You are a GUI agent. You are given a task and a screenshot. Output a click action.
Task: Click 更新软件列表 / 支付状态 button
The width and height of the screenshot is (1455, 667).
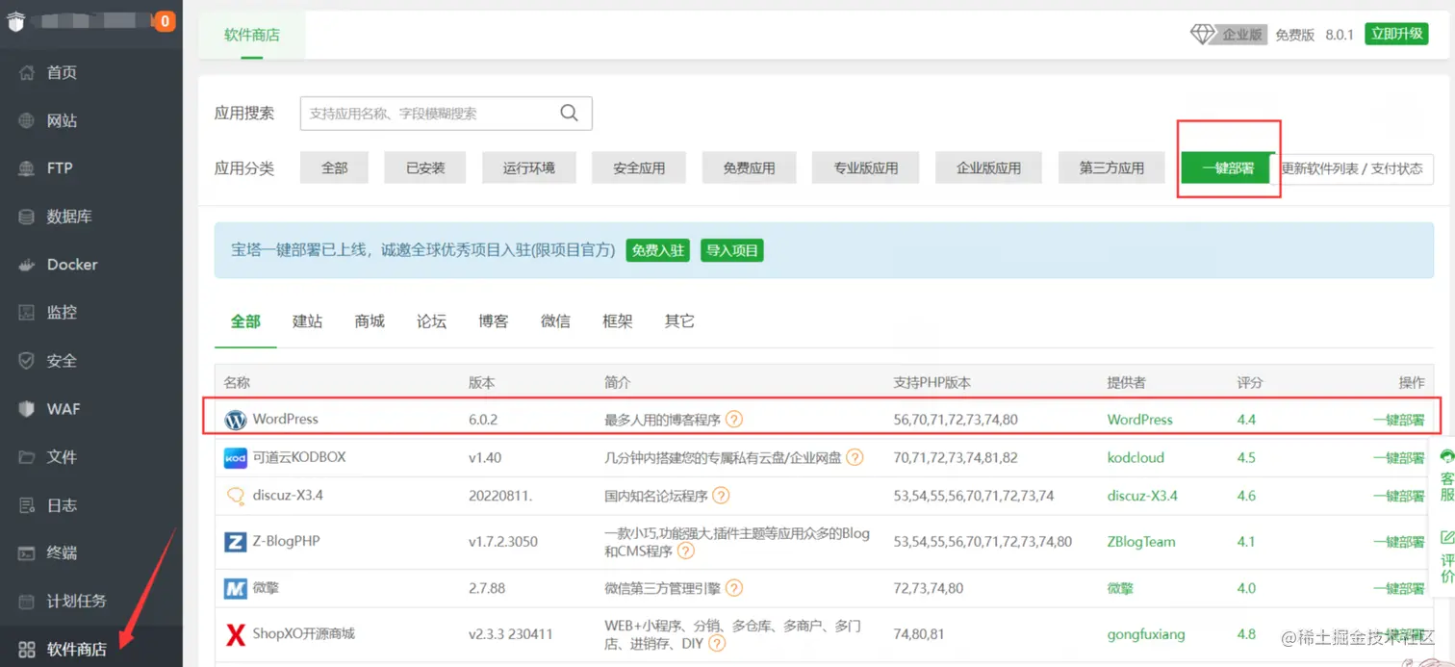(x=1352, y=168)
